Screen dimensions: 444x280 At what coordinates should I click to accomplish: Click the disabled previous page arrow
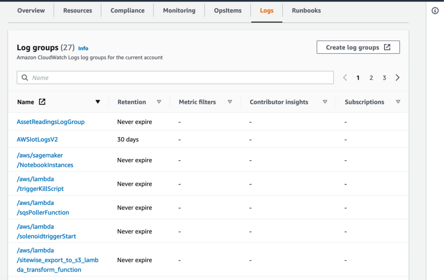tap(345, 77)
